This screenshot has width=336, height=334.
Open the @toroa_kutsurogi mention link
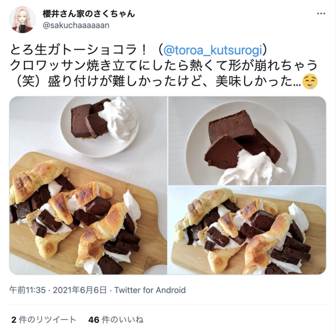click(213, 50)
